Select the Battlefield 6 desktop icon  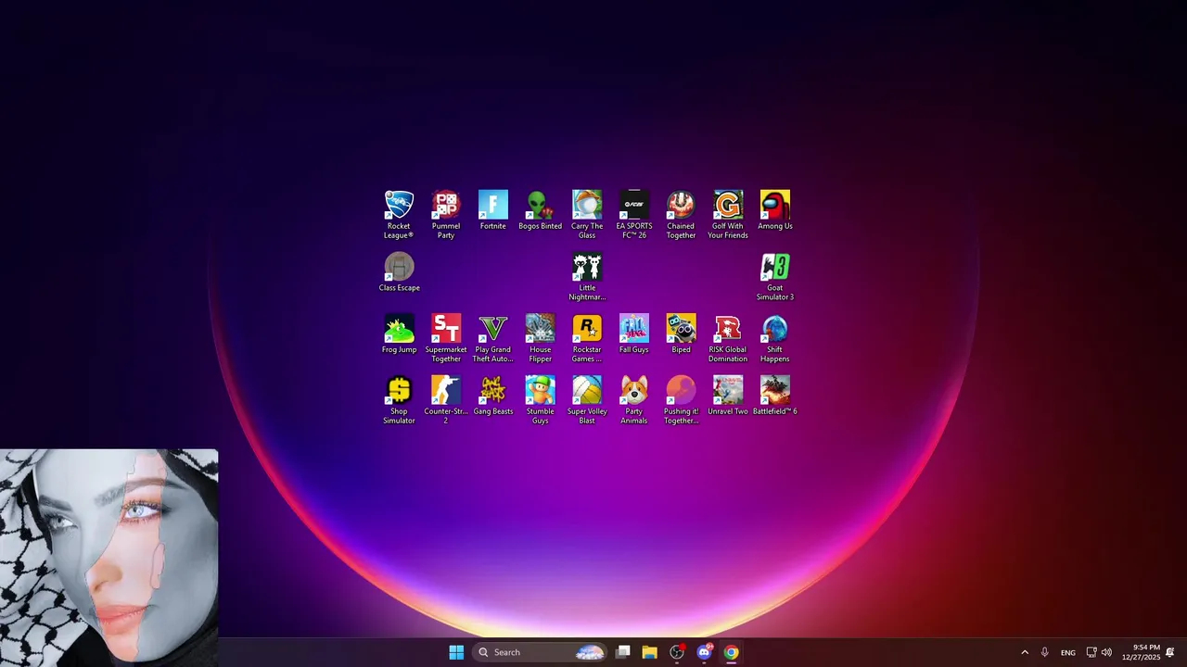(775, 396)
